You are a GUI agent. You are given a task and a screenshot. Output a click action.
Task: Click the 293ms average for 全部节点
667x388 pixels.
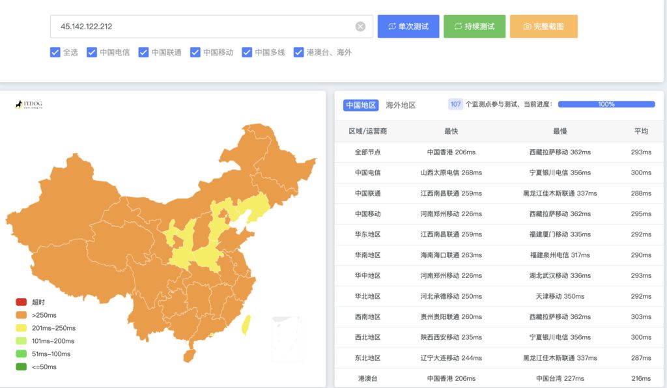[x=641, y=152]
